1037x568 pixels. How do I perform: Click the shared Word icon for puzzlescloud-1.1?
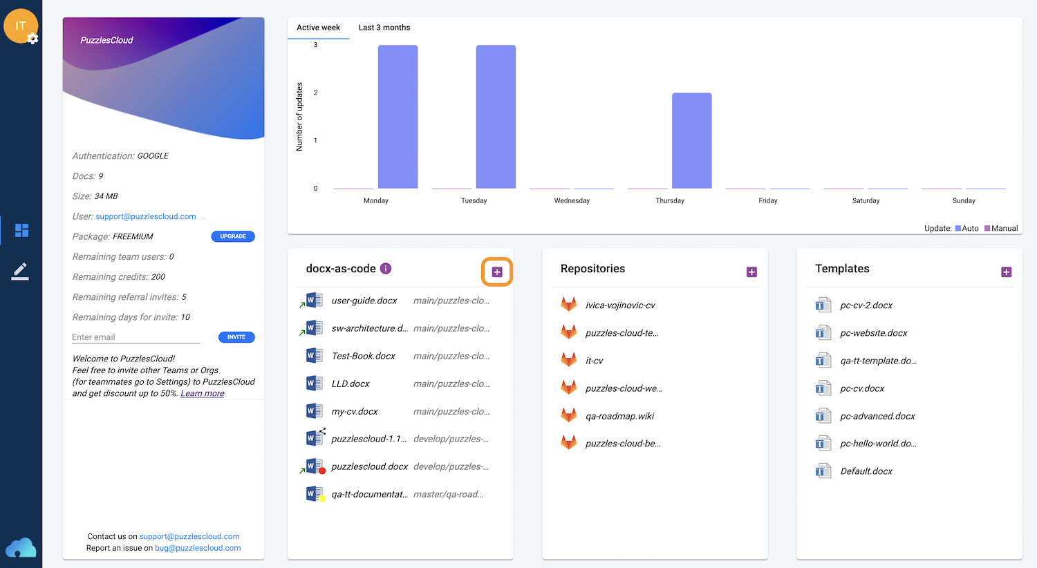pos(315,437)
